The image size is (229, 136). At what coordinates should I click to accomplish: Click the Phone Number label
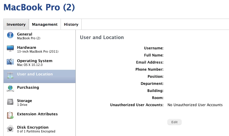149,69
